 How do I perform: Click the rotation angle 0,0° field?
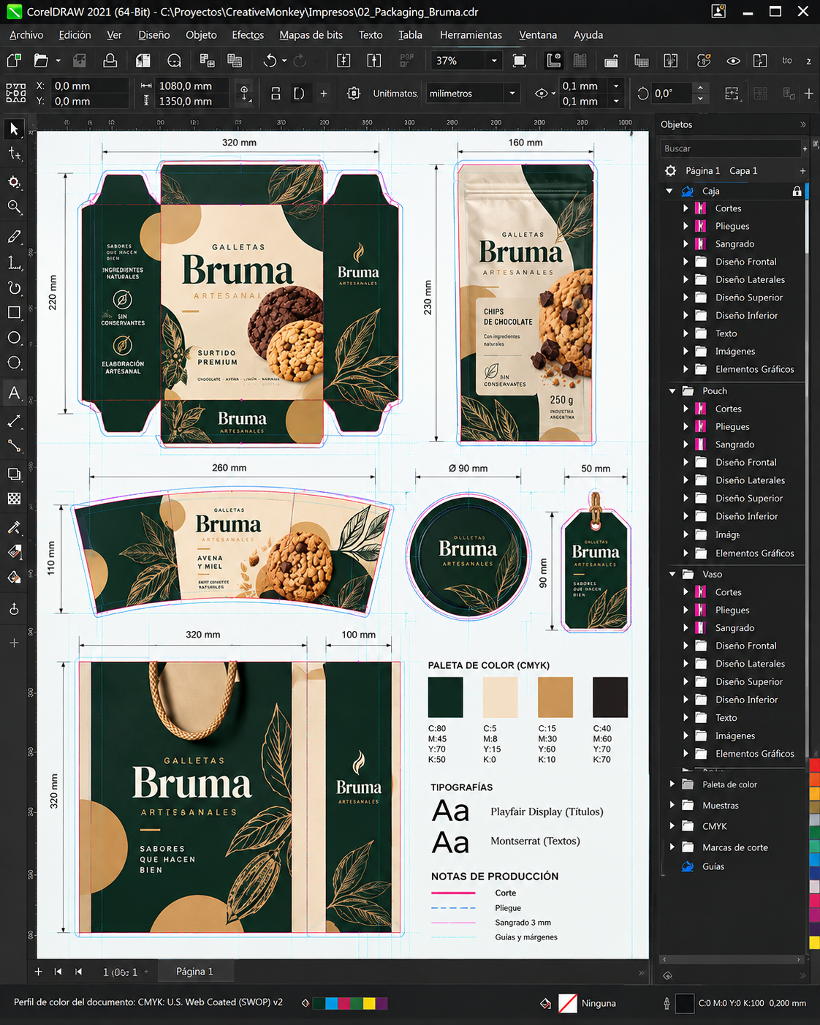pos(672,94)
